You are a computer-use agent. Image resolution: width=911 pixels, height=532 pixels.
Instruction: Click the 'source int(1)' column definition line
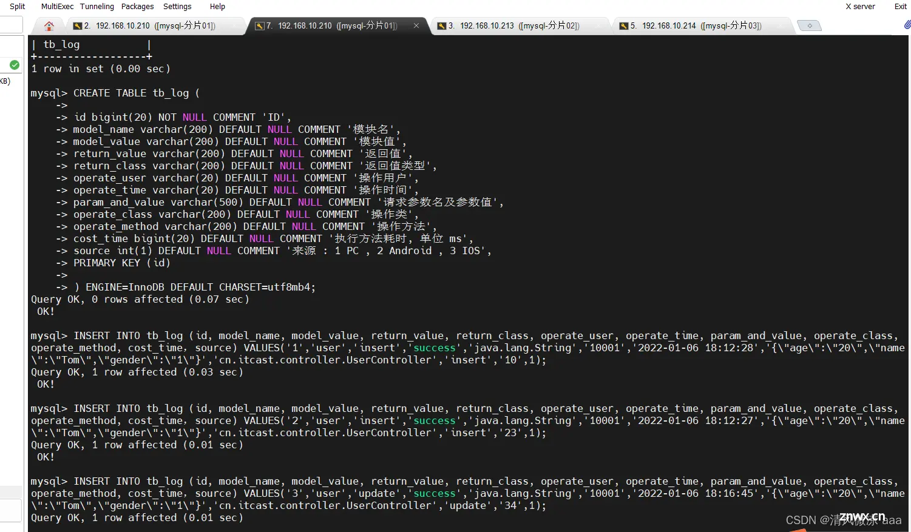coord(282,251)
